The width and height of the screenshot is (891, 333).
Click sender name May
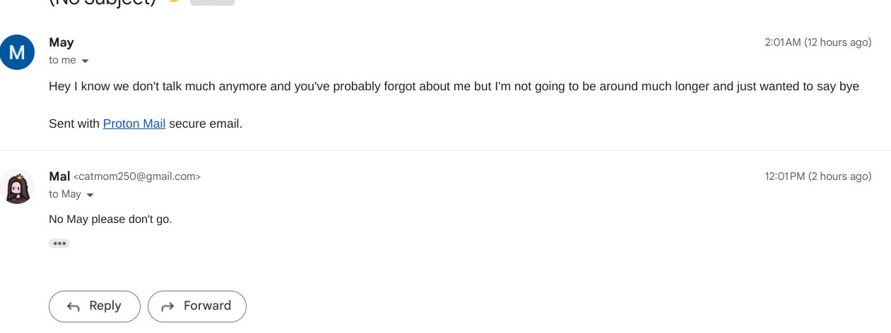click(x=61, y=42)
